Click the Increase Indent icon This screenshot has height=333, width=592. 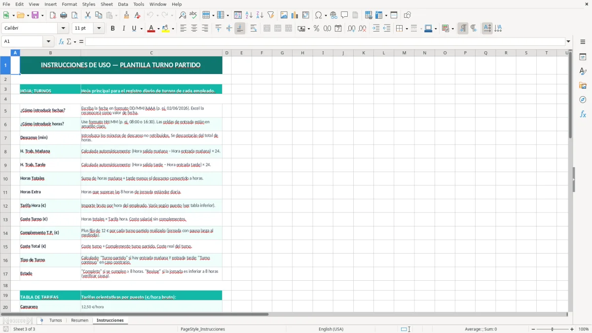[x=376, y=29]
